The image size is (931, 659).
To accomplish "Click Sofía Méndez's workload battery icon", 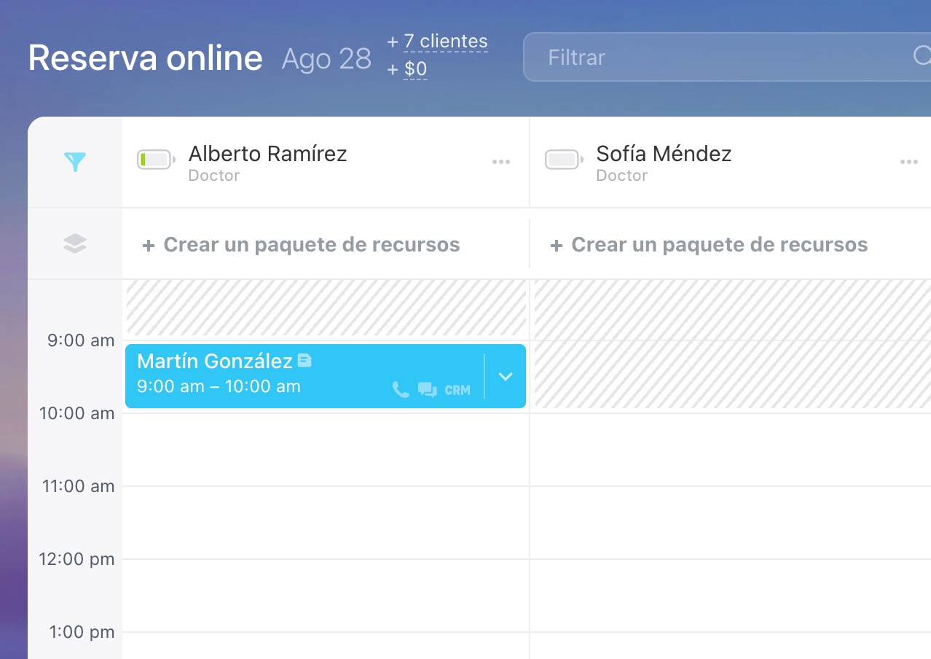I will pyautogui.click(x=564, y=160).
